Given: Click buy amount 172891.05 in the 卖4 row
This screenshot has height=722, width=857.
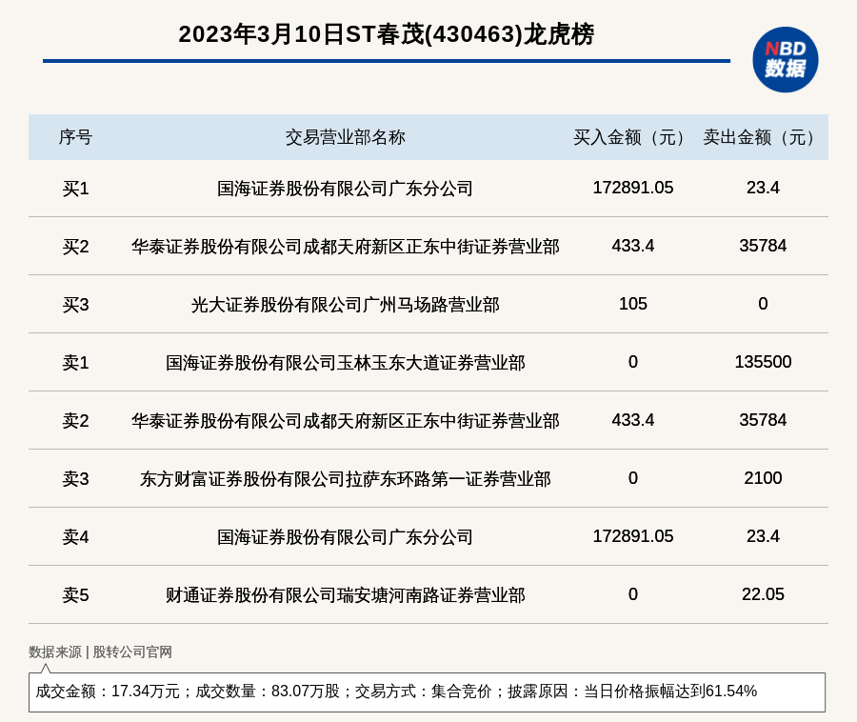Looking at the screenshot, I should (633, 536).
